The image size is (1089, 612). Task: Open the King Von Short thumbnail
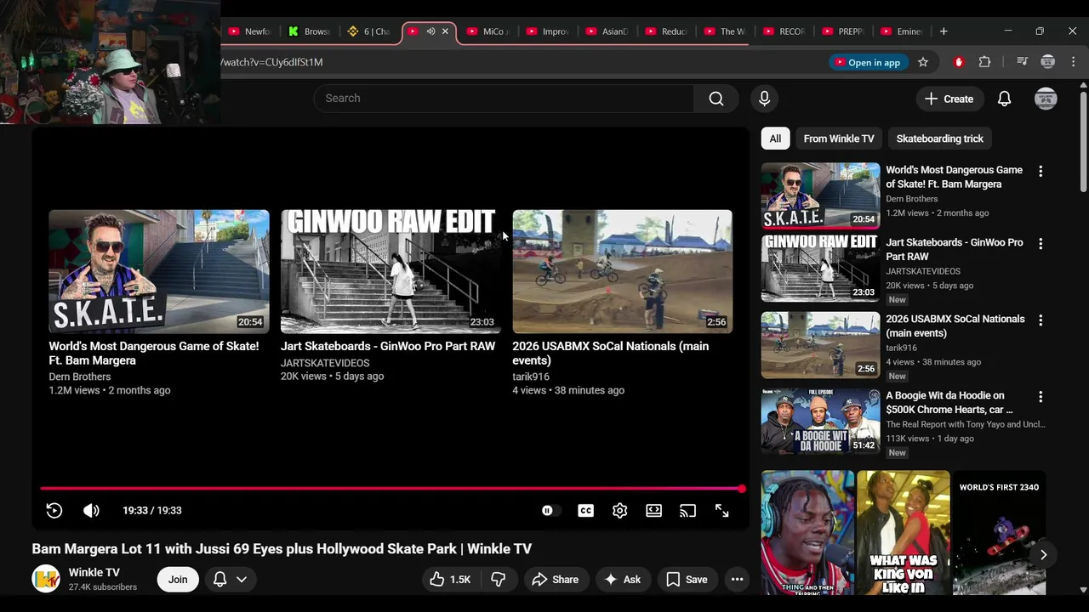pos(904,533)
